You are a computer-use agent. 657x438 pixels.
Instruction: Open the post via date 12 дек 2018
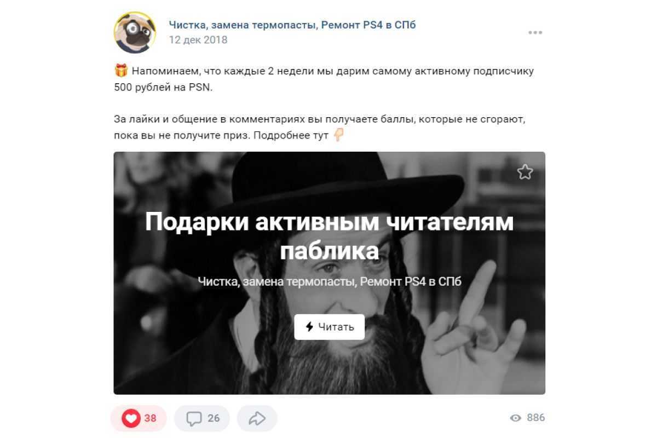pyautogui.click(x=198, y=40)
